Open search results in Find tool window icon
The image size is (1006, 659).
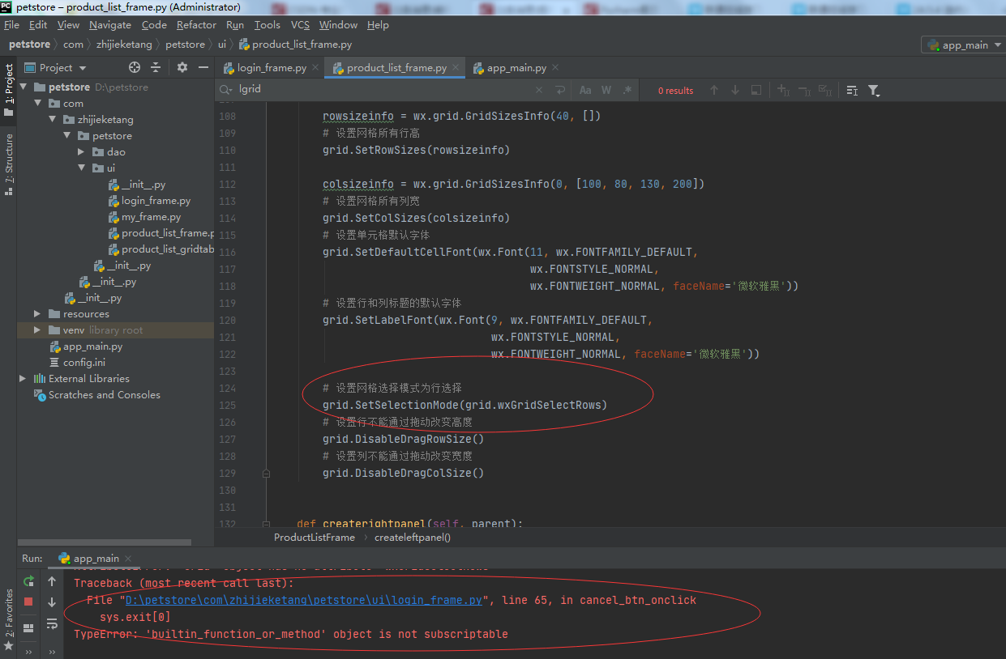pos(852,90)
